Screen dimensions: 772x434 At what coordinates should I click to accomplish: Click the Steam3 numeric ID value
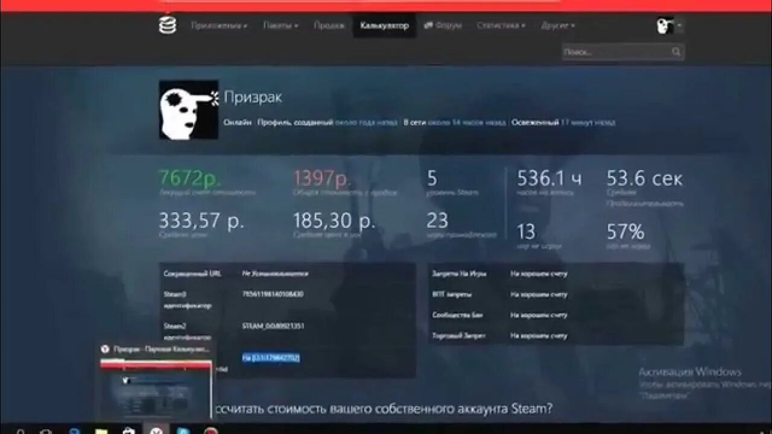coord(272,294)
